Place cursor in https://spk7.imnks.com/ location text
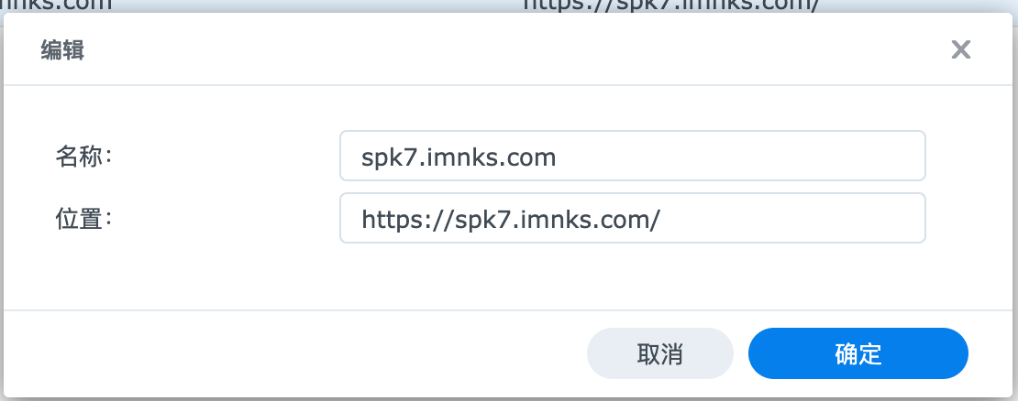Image resolution: width=1018 pixels, height=401 pixels. click(511, 220)
